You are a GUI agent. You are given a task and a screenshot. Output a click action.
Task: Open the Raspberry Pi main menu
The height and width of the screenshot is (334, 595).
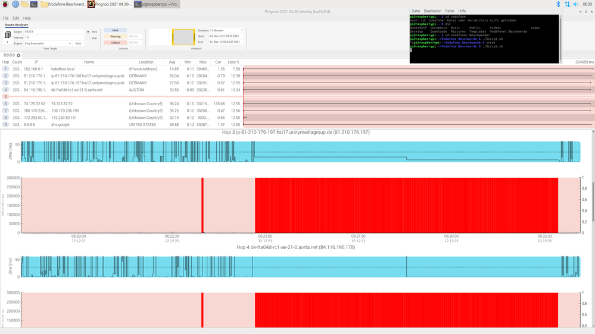5,4
